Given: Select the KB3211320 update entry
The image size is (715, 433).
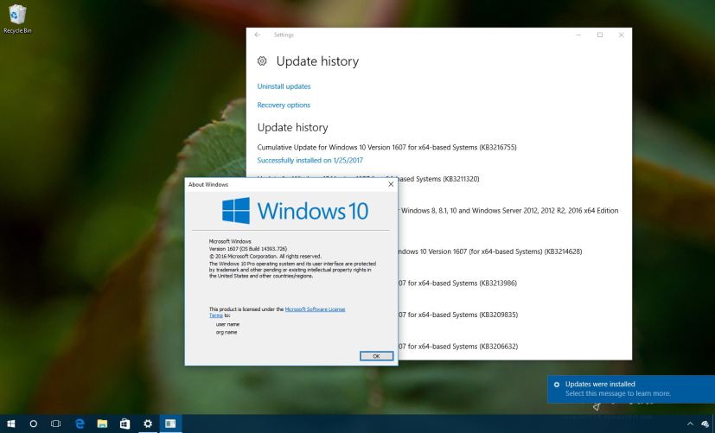Looking at the screenshot, I should click(x=438, y=179).
